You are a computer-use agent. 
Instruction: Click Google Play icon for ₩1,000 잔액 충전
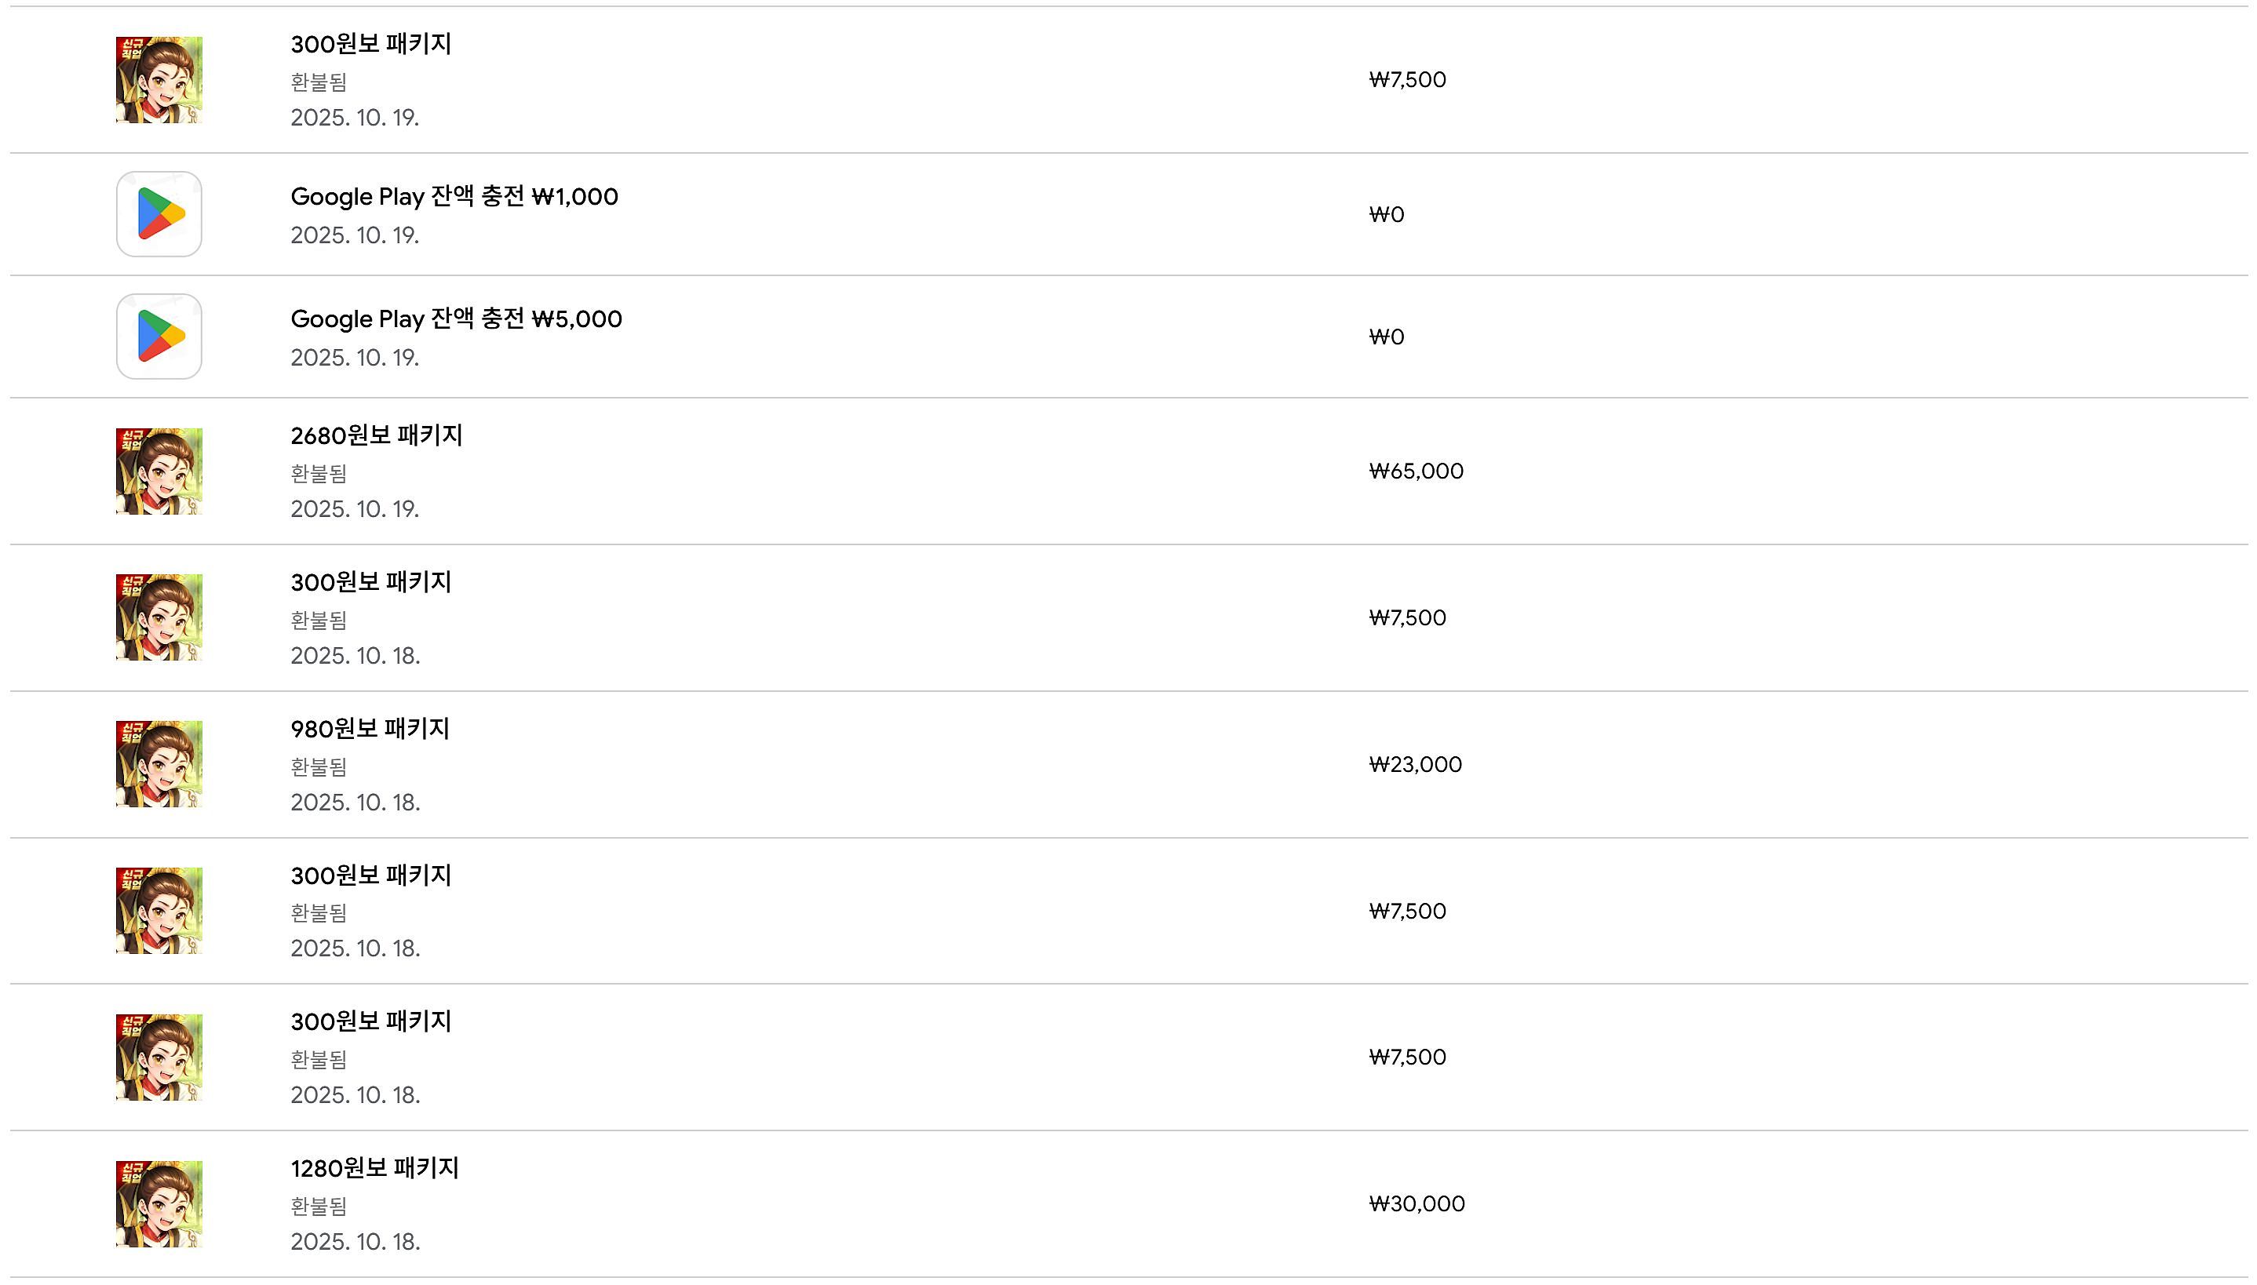click(159, 214)
